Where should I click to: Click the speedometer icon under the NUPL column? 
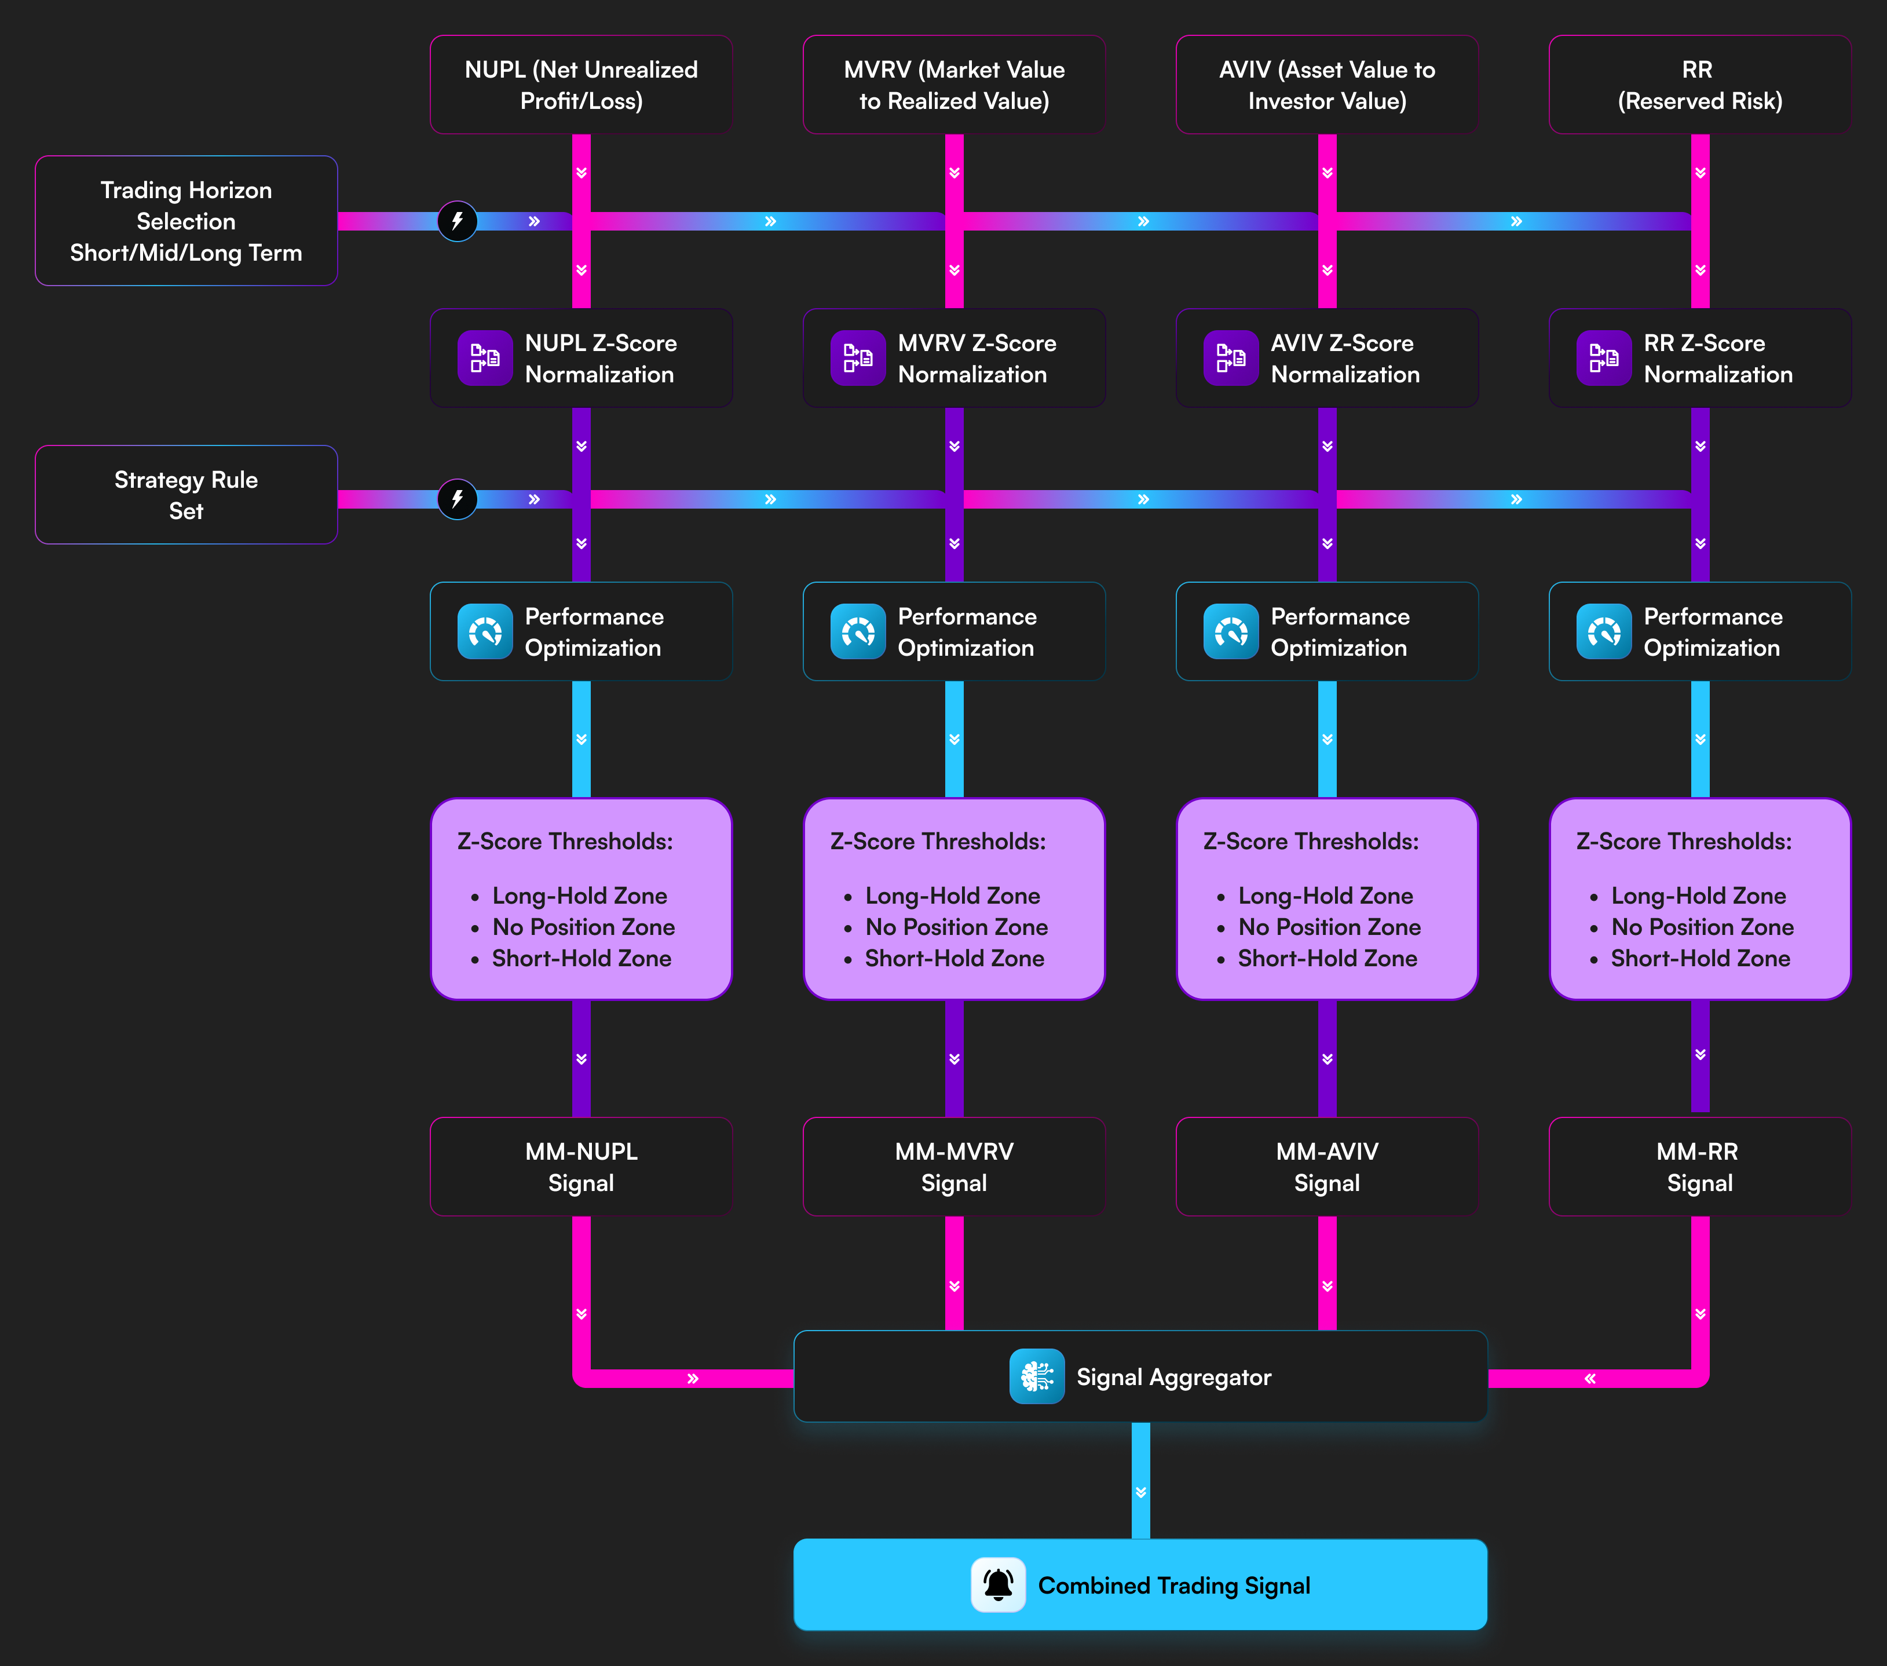[485, 631]
